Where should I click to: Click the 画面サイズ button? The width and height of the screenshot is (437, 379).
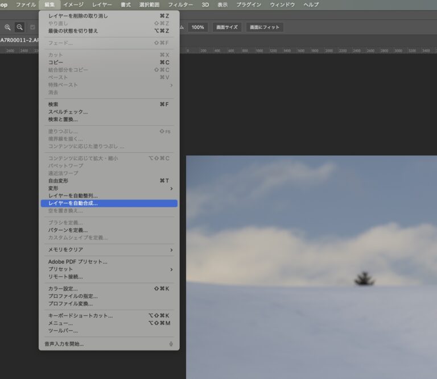click(227, 27)
